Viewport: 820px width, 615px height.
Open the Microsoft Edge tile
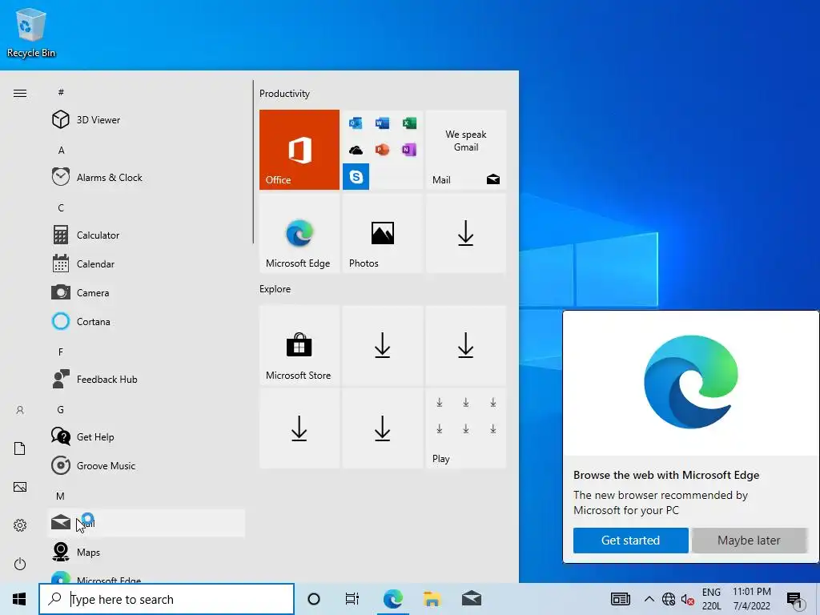pyautogui.click(x=299, y=233)
